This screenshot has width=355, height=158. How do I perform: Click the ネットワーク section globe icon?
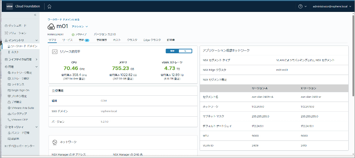coord(55,142)
